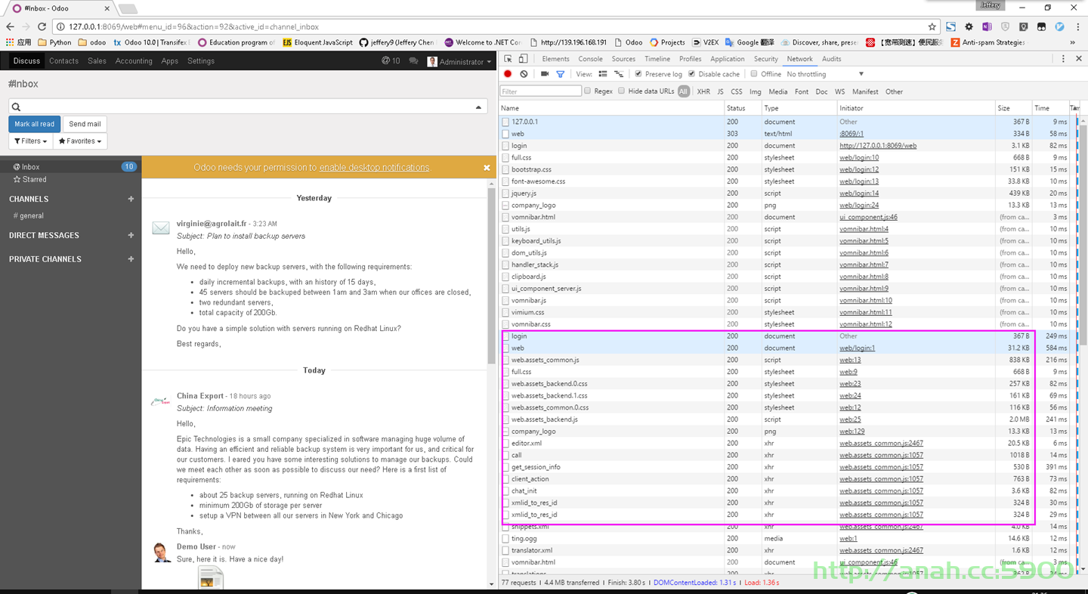Click the blue S extension icon
The image size is (1088, 594).
pos(951,26)
